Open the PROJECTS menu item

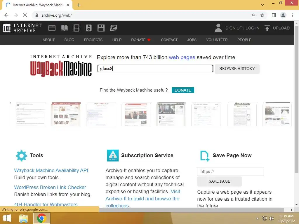coord(93,40)
